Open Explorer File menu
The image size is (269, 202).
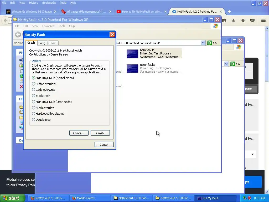click(x=17, y=26)
